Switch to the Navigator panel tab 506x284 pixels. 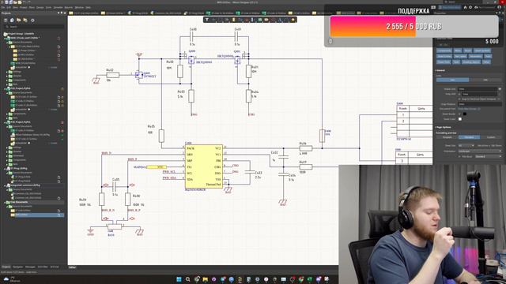(x=17, y=267)
